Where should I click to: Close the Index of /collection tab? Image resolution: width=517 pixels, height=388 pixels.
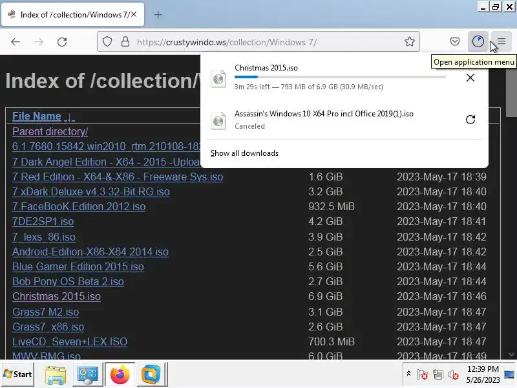[x=134, y=14]
